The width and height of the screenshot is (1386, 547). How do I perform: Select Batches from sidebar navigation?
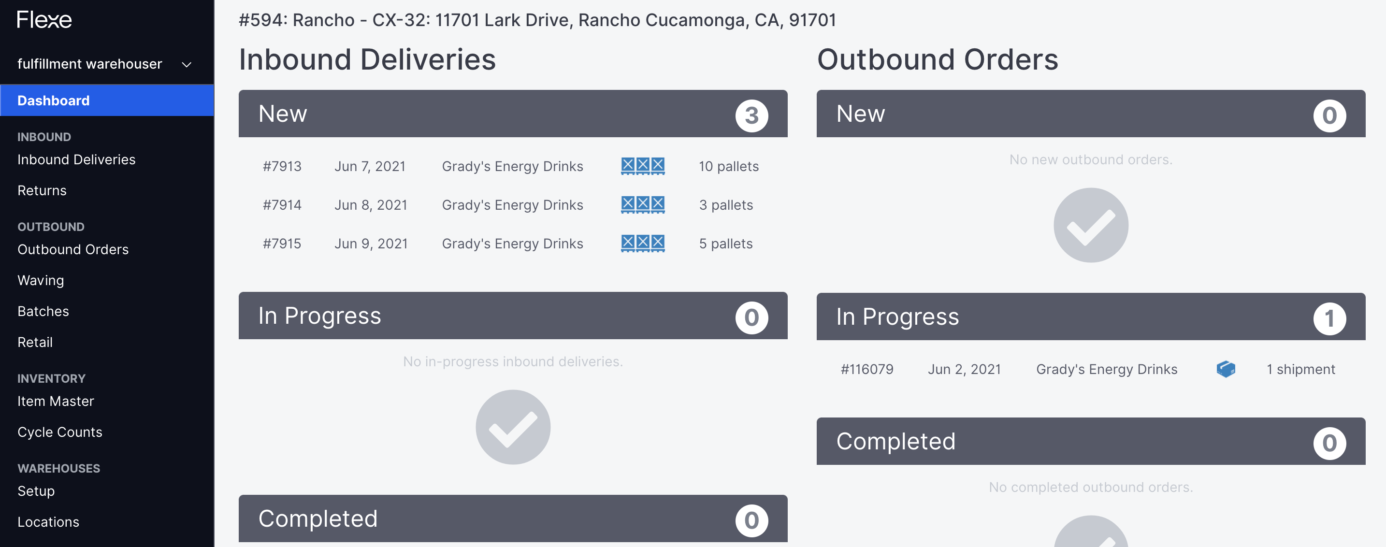click(x=43, y=310)
